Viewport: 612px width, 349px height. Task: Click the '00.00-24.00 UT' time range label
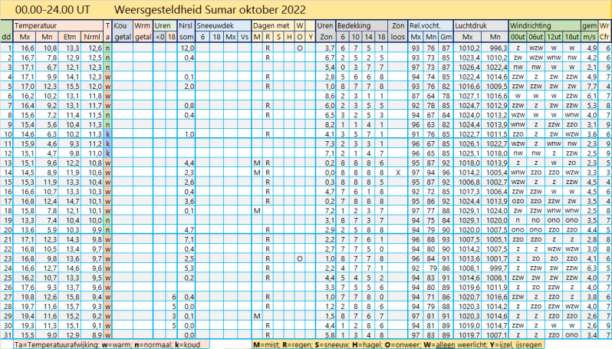(53, 10)
